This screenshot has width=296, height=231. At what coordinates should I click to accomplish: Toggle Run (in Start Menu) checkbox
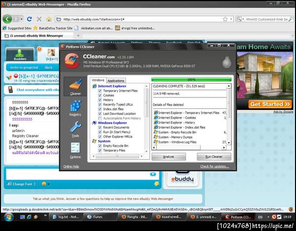click(x=100, y=132)
